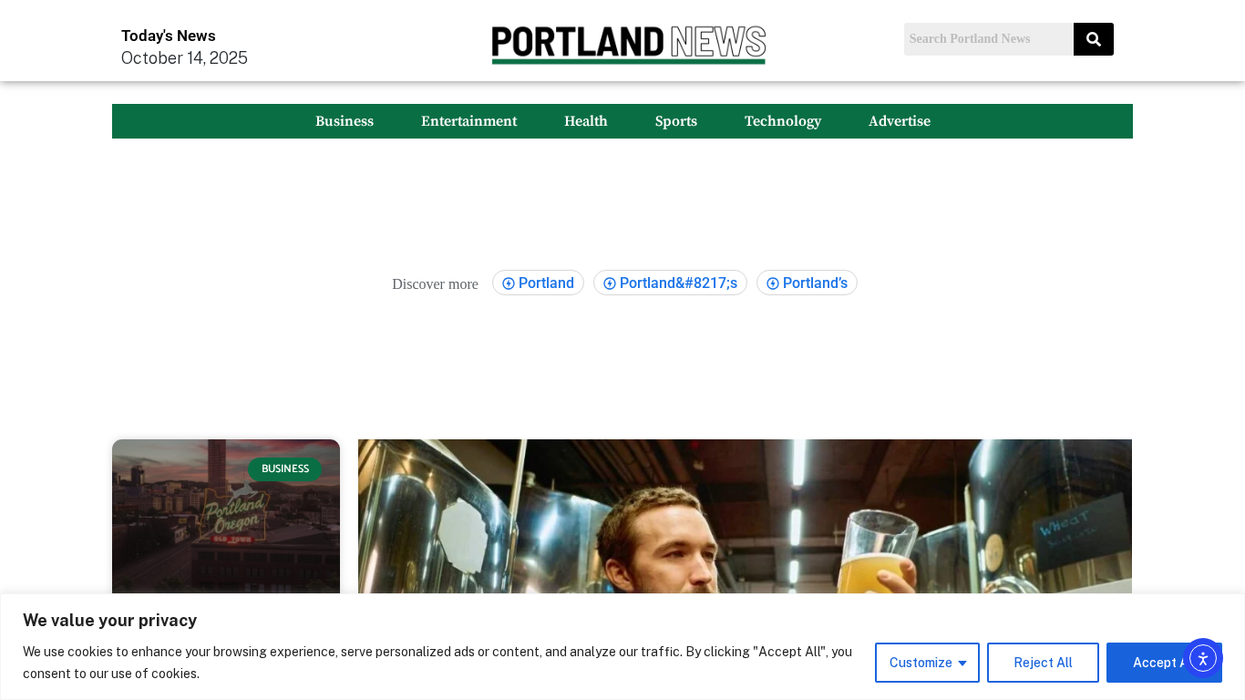Expand the Customize cookie options dropdown
Image resolution: width=1245 pixels, height=700 pixels.
pyautogui.click(x=927, y=663)
